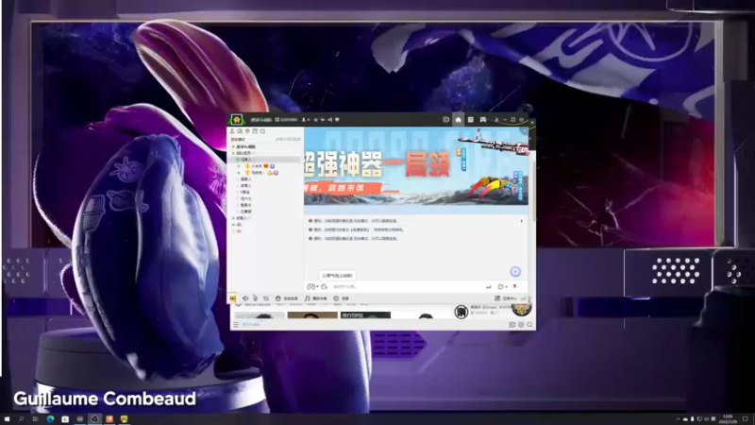Click the taskbar search icon
This screenshot has width=755, height=425.
21,418
